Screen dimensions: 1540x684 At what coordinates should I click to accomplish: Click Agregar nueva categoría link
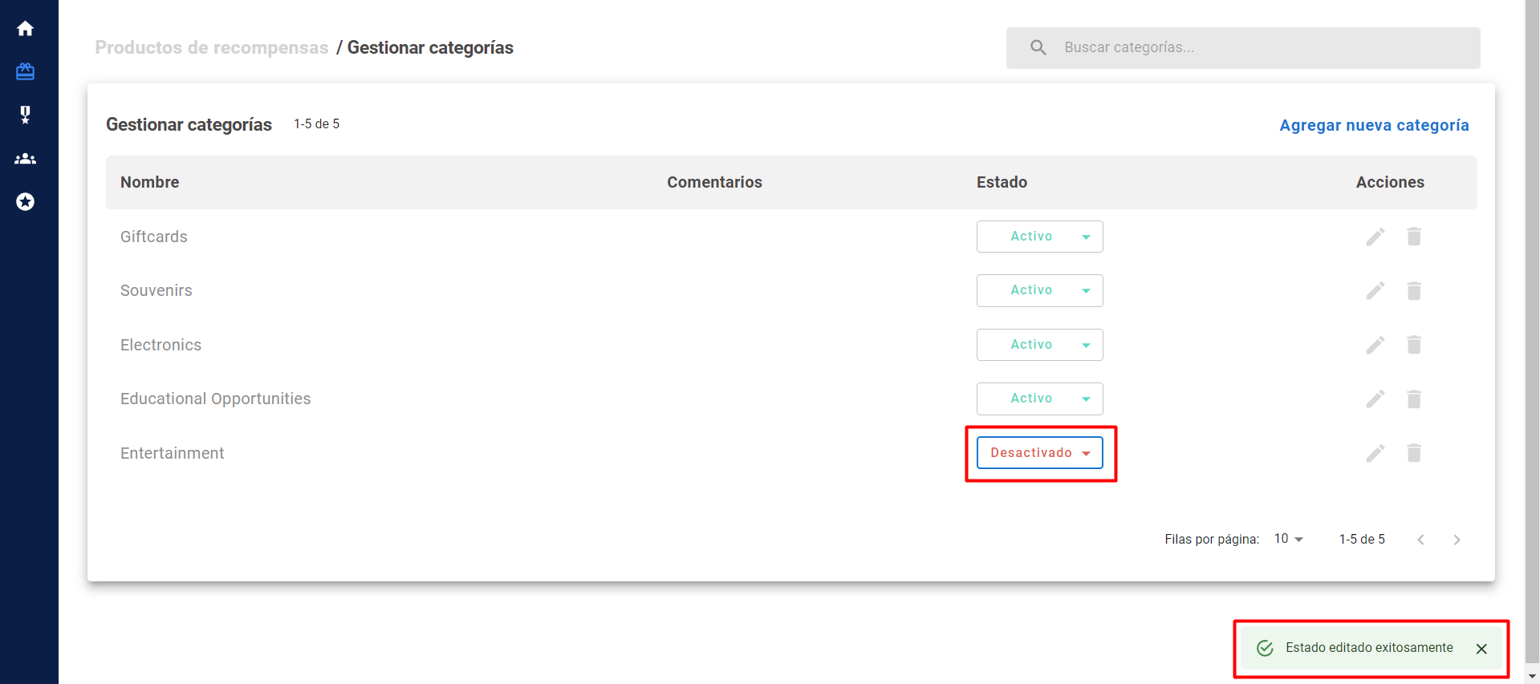point(1373,125)
